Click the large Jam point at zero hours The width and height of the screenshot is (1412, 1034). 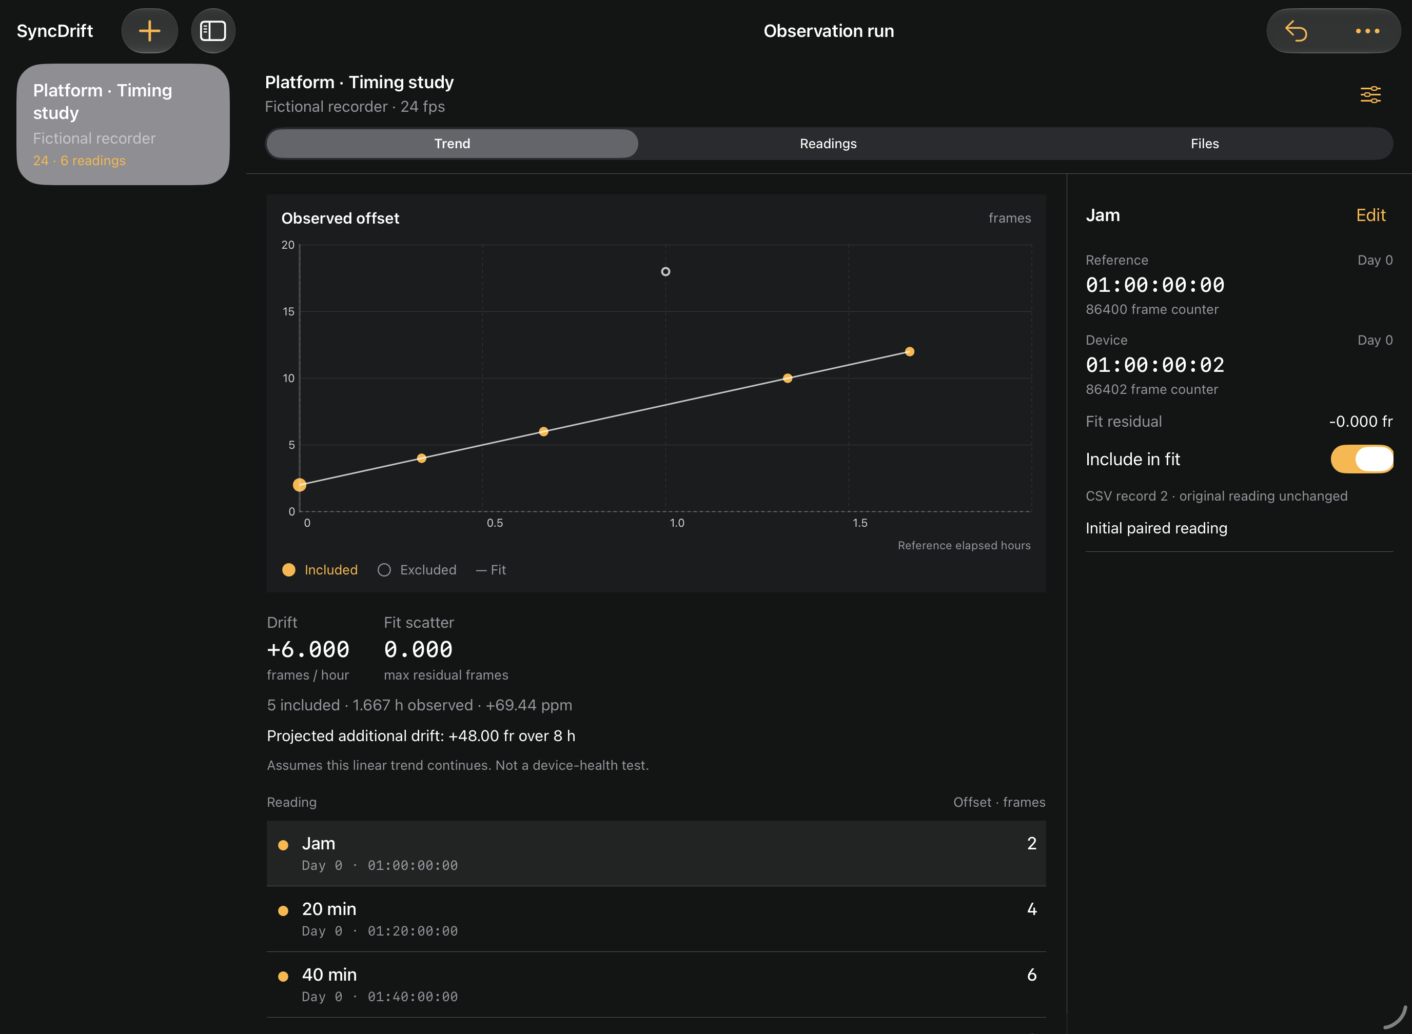[x=300, y=485]
